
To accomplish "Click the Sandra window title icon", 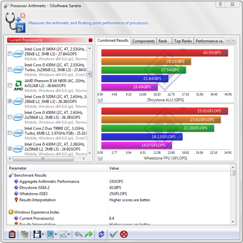I will point(6,6).
